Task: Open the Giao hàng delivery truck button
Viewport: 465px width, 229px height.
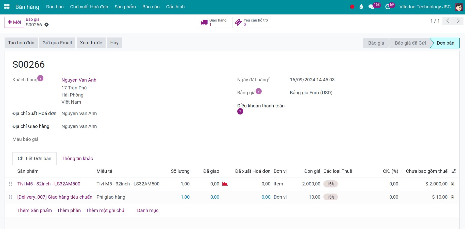Action: coord(214,22)
